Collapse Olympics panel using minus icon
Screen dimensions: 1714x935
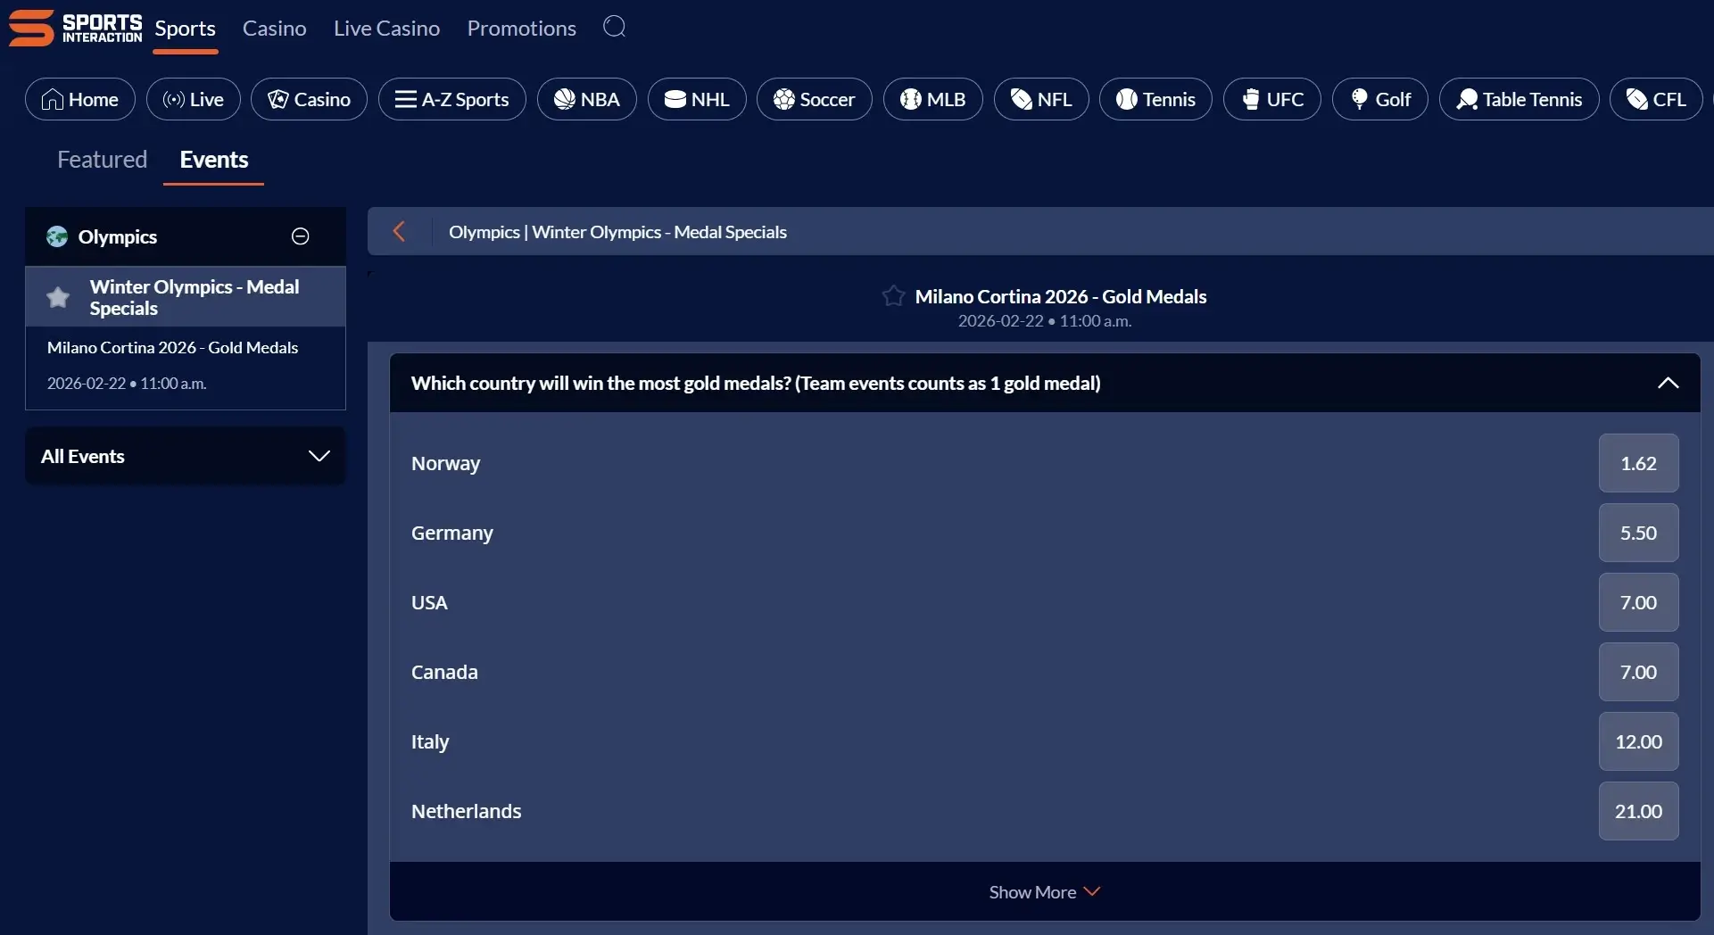[300, 236]
